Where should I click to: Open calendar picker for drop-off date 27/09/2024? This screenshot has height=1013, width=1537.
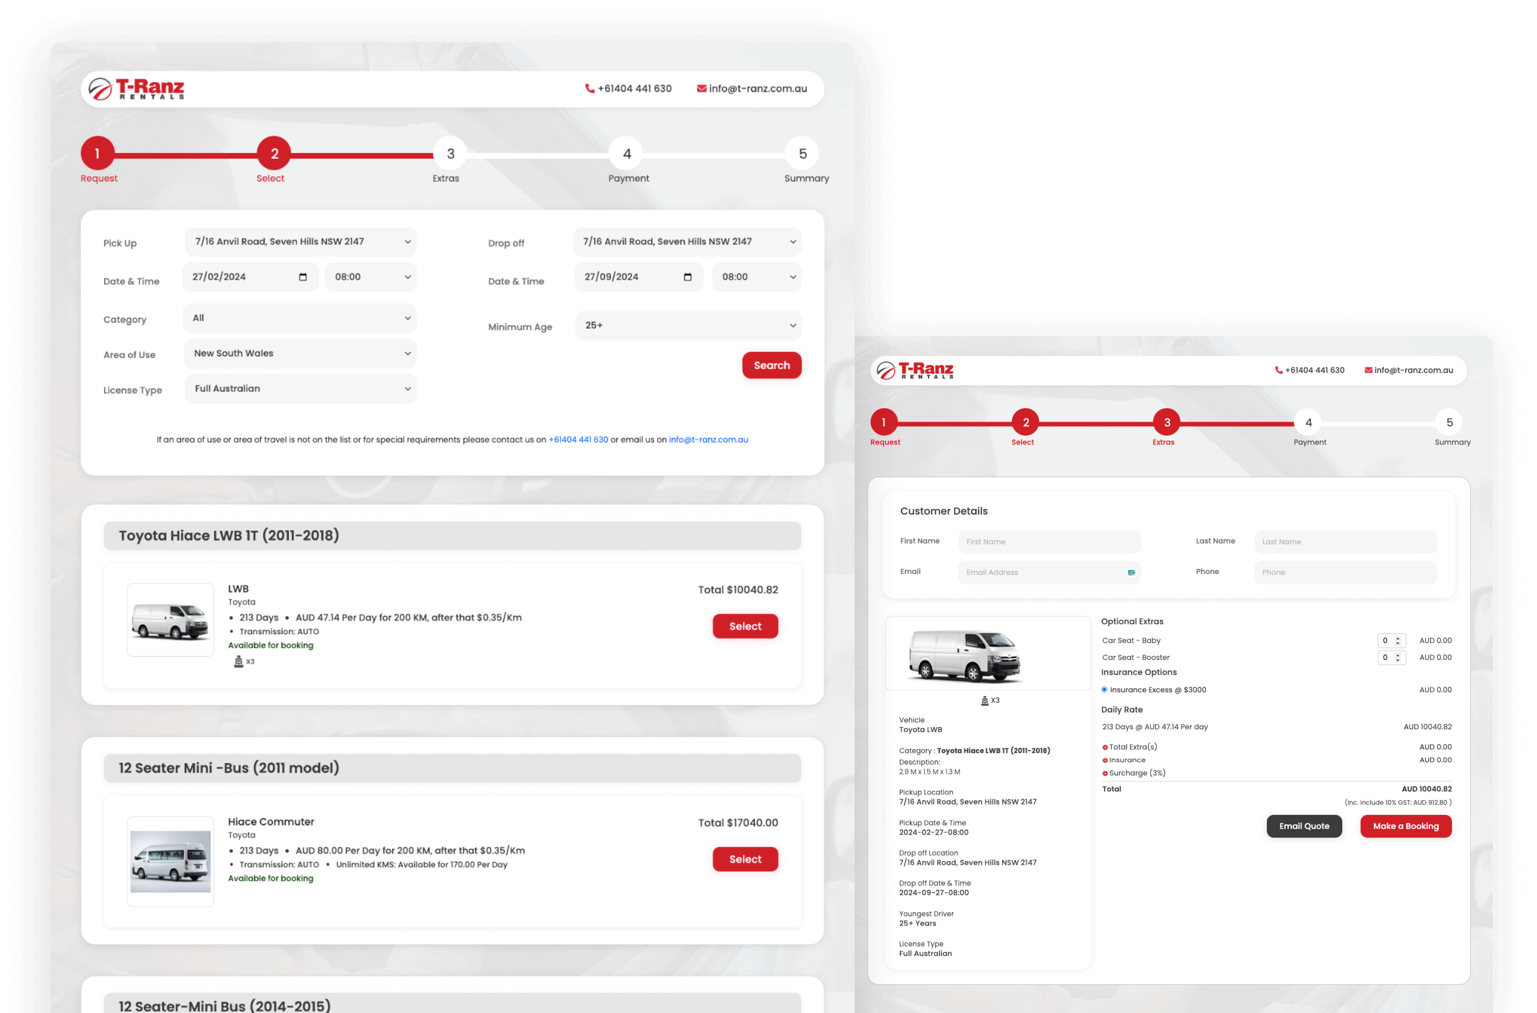pyautogui.click(x=687, y=277)
